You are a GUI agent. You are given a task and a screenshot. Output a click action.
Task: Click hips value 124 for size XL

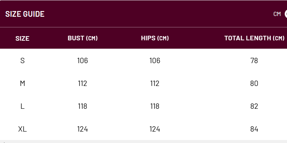(x=155, y=129)
